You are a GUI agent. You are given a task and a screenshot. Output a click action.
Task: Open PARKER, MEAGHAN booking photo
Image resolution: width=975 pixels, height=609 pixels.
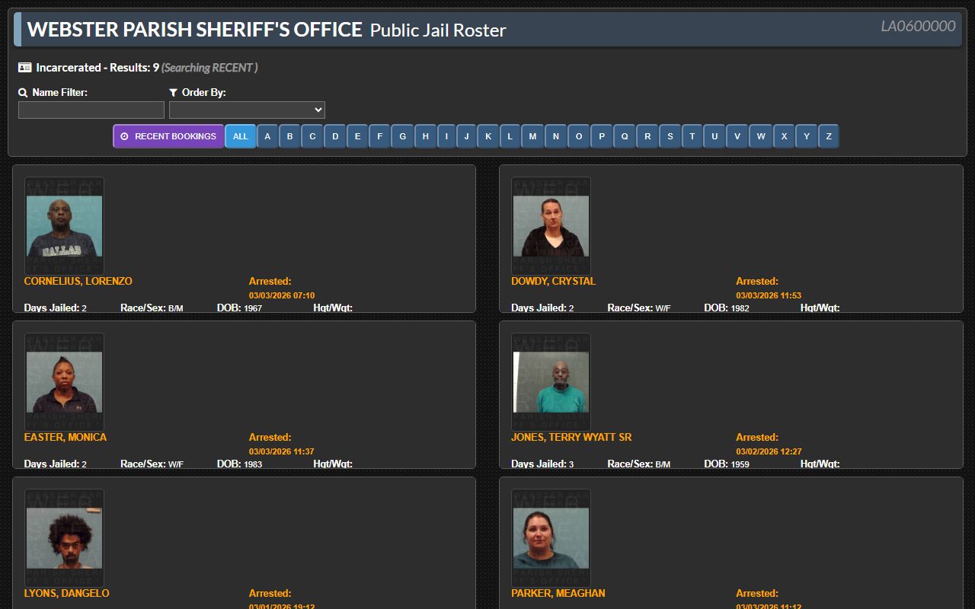551,538
